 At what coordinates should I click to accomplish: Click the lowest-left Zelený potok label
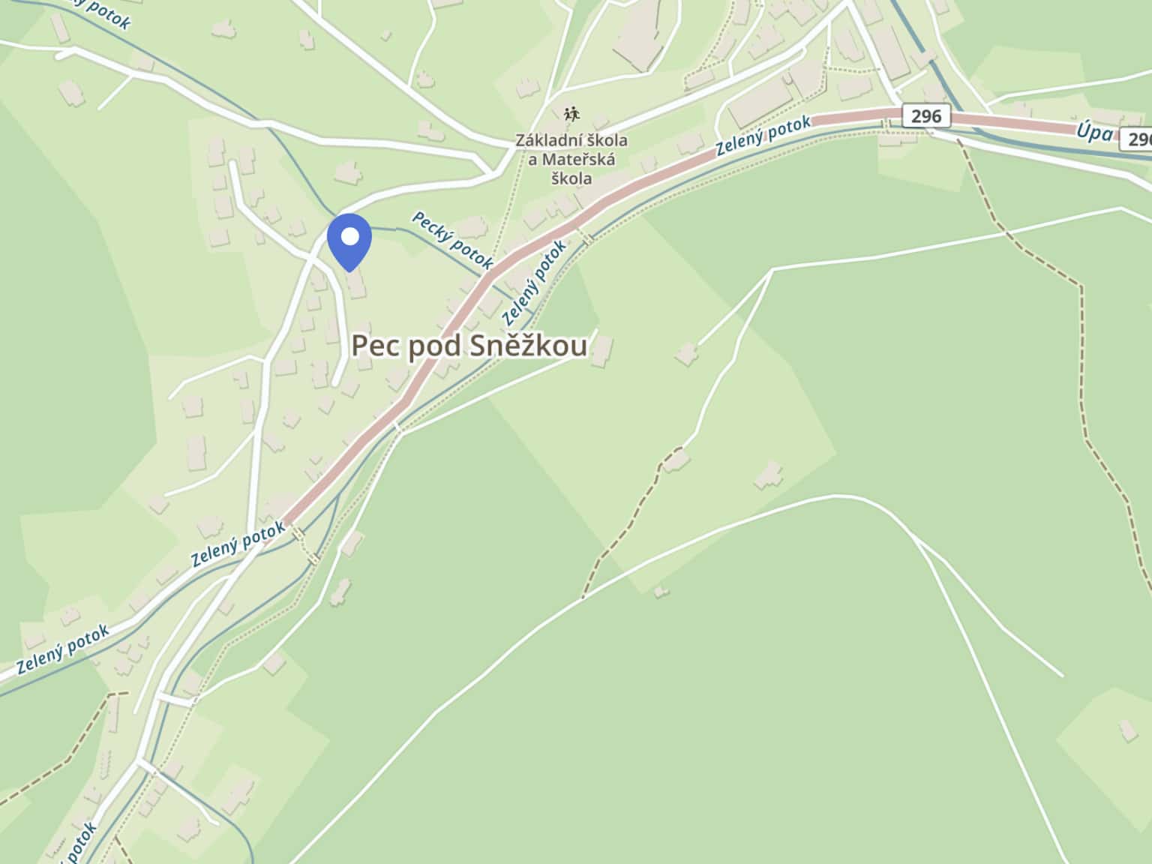63,649
